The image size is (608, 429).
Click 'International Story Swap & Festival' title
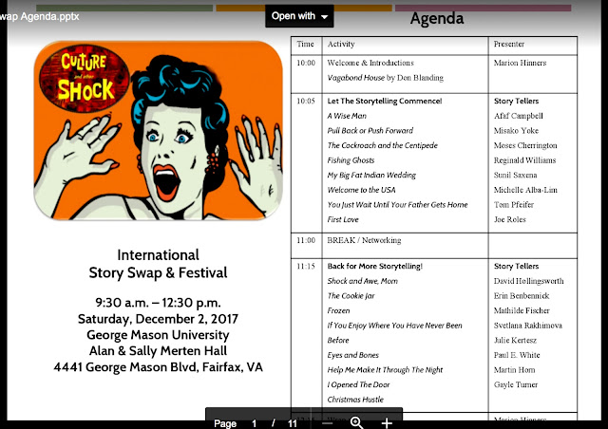[159, 264]
